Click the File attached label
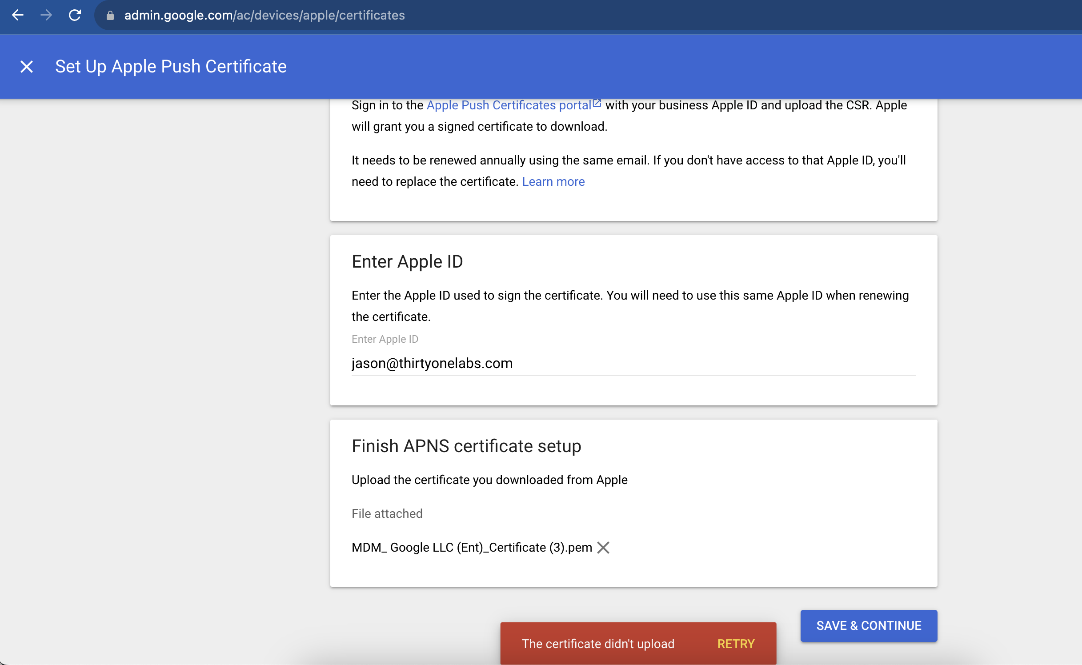The height and width of the screenshot is (665, 1082). pos(387,513)
